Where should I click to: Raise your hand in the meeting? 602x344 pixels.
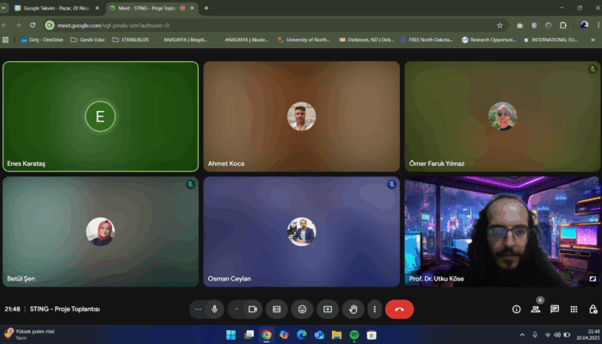coord(352,309)
